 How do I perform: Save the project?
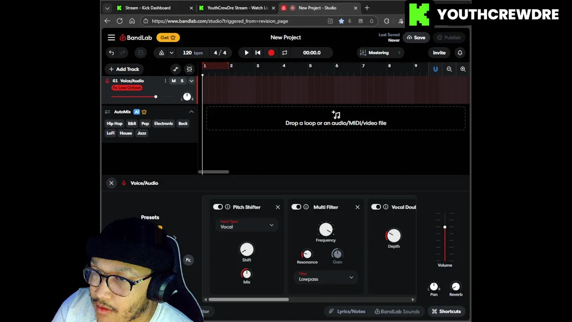click(x=416, y=38)
